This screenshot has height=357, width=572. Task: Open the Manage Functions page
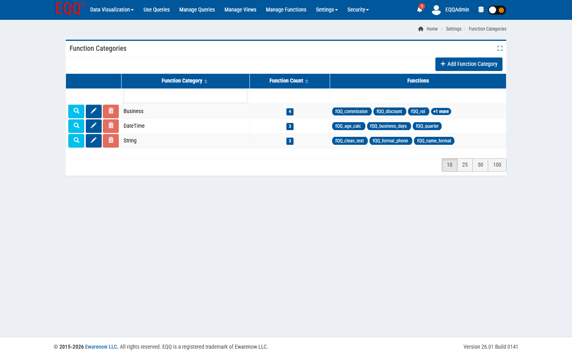286,10
